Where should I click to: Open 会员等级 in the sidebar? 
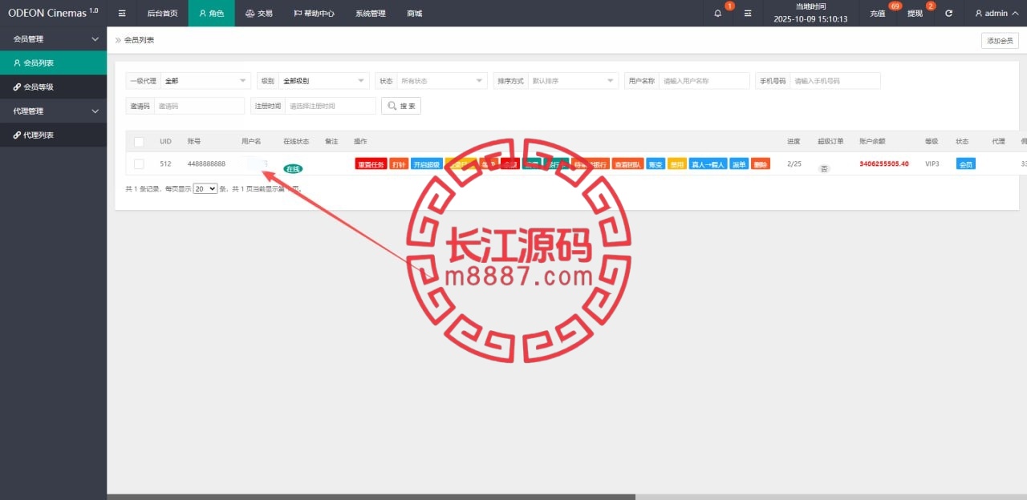(x=53, y=87)
